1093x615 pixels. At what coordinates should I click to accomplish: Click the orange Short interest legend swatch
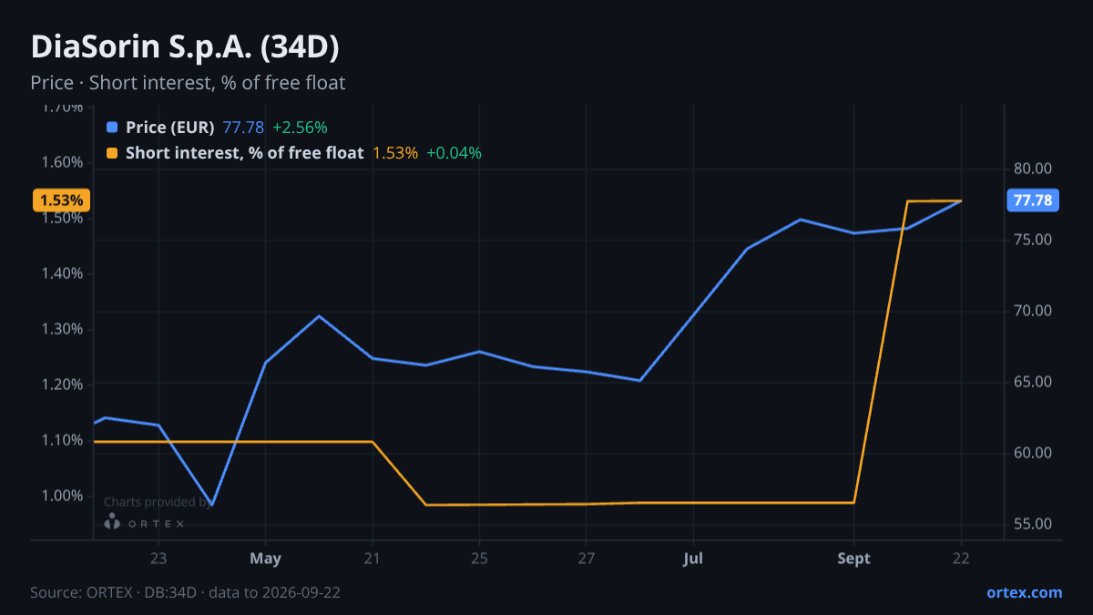tap(112, 153)
